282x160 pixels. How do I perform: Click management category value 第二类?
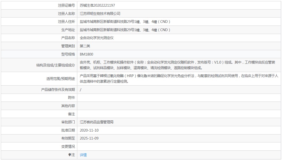pos(85,46)
